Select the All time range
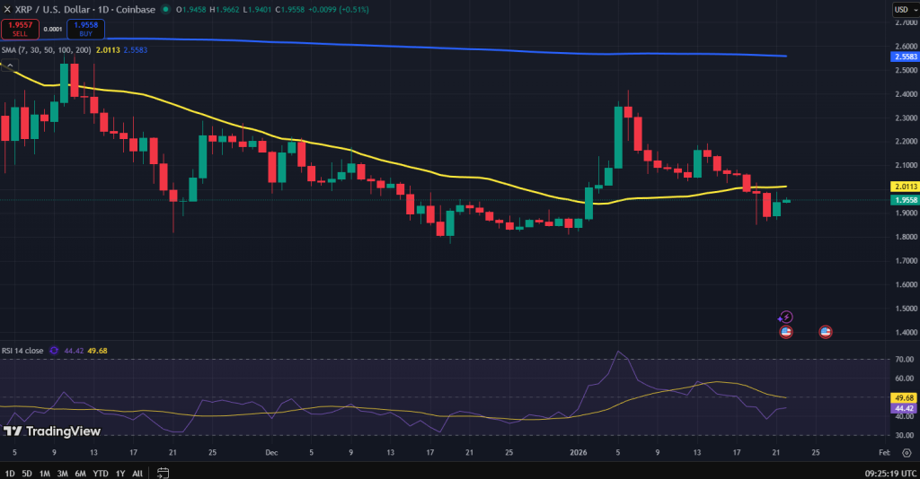The image size is (920, 479). coord(137,473)
